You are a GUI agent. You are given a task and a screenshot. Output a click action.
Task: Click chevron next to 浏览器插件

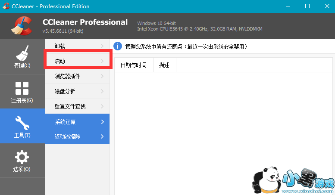point(102,76)
